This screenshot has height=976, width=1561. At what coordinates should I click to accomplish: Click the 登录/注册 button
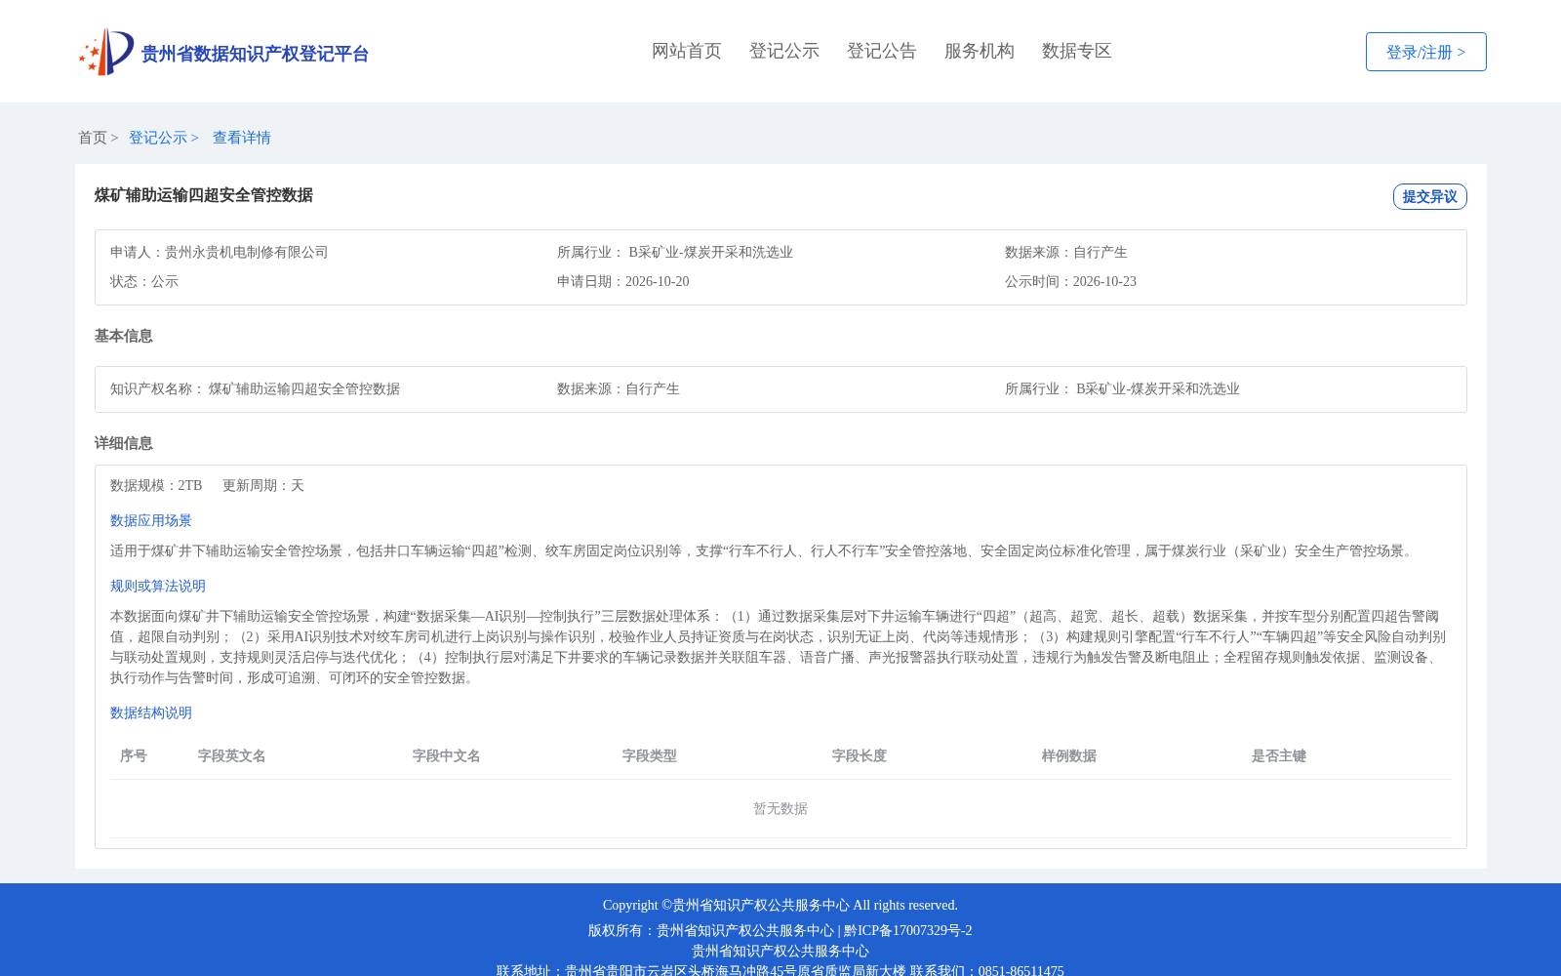1426,52
